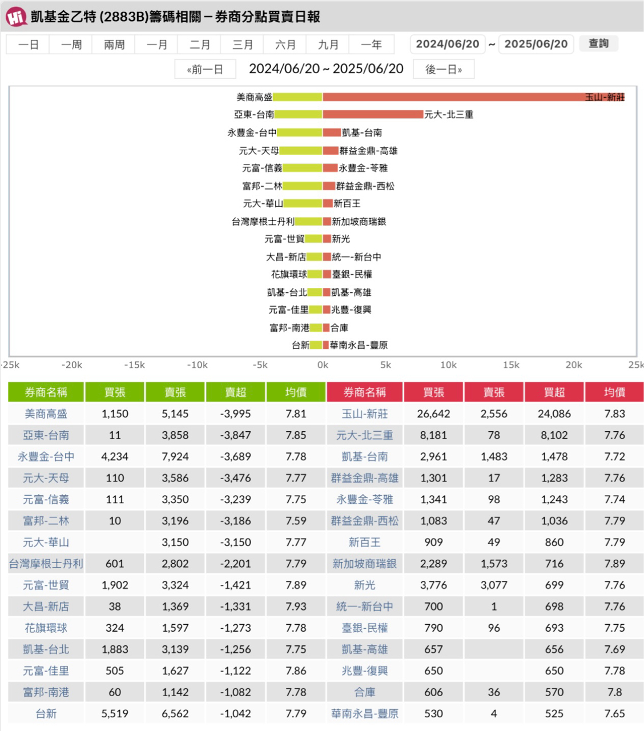
Task: Open 元大-北三重 broker link in table
Action: [x=364, y=435]
